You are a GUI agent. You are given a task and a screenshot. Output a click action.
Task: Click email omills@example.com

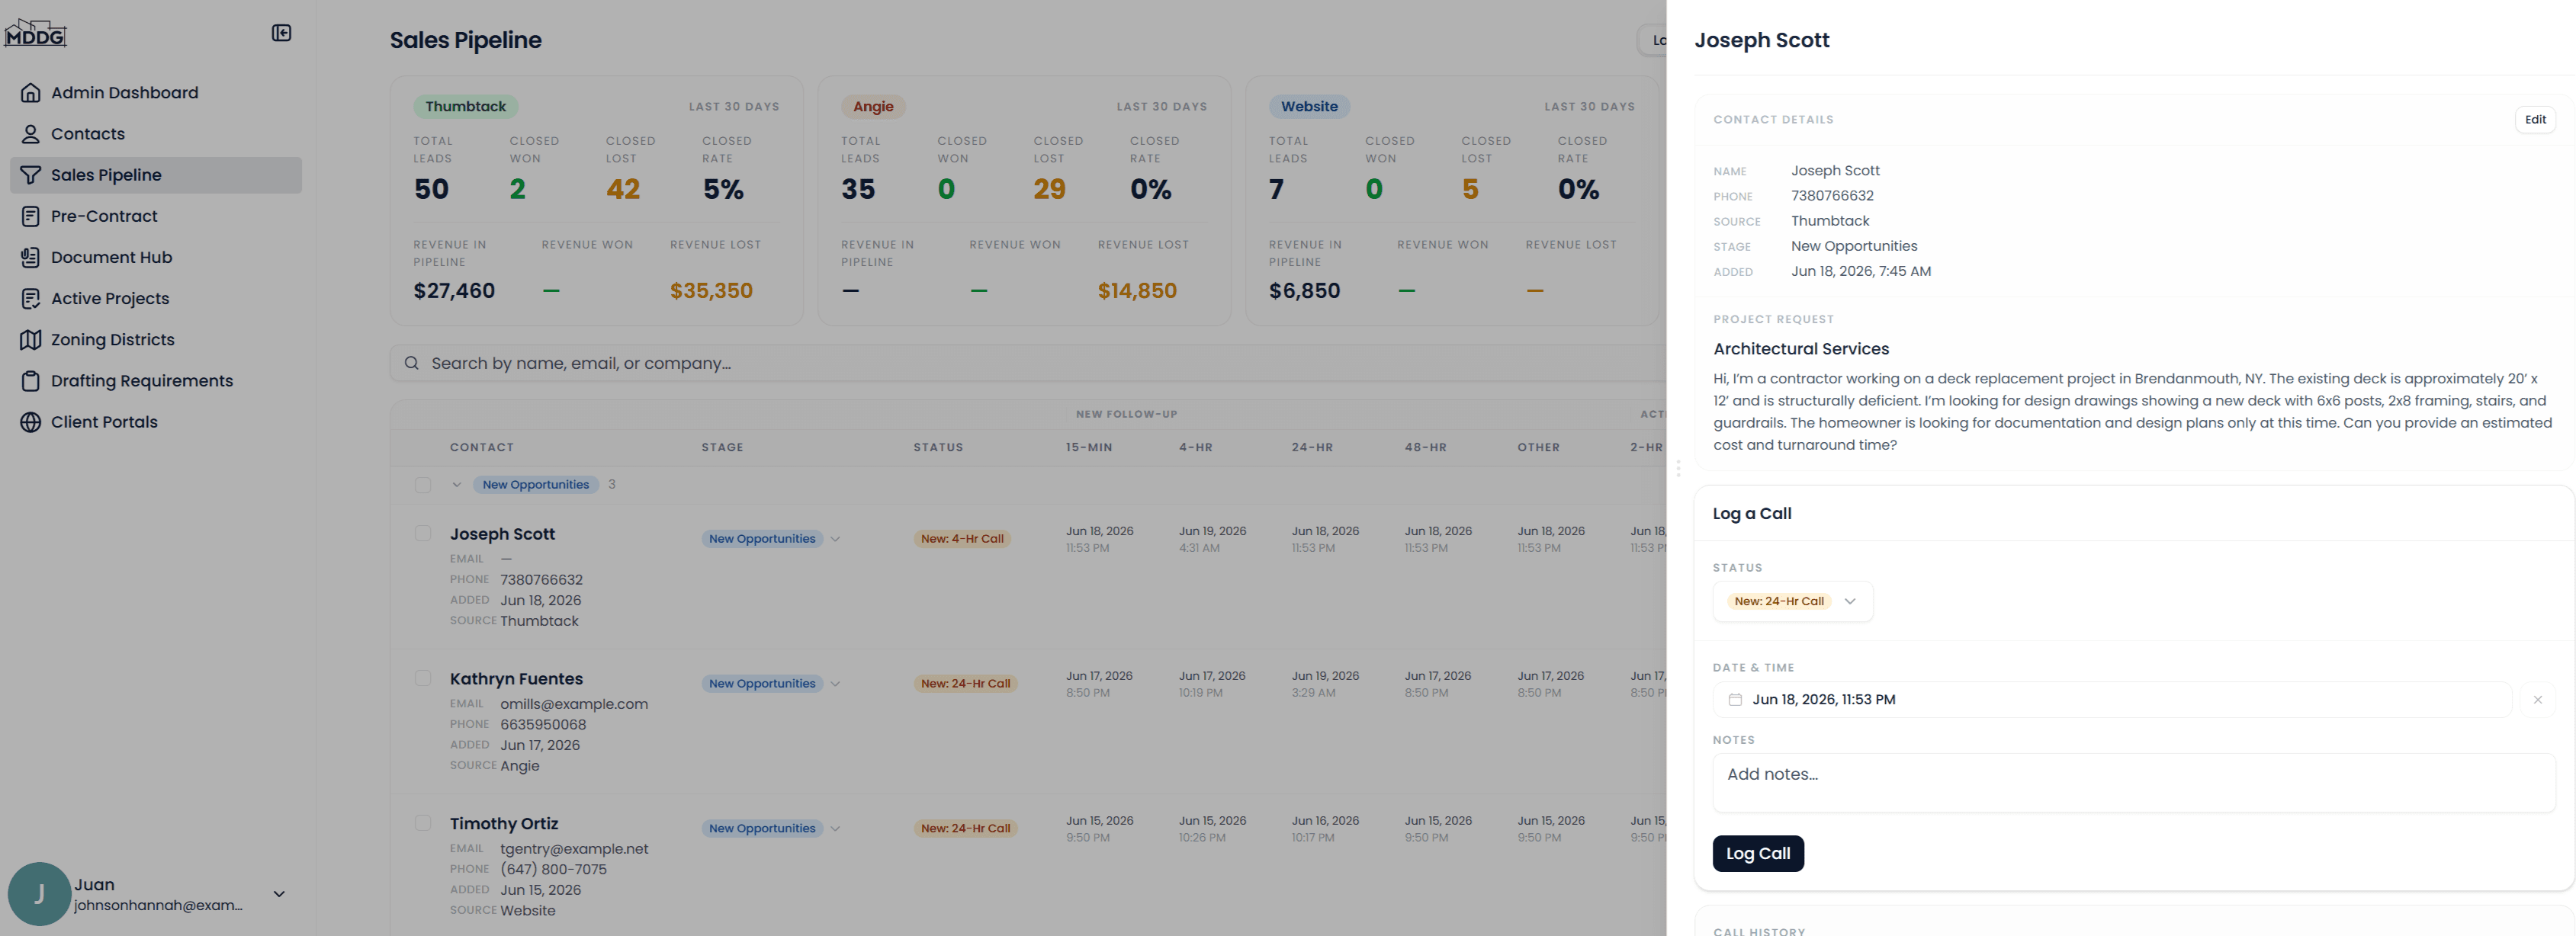[574, 704]
